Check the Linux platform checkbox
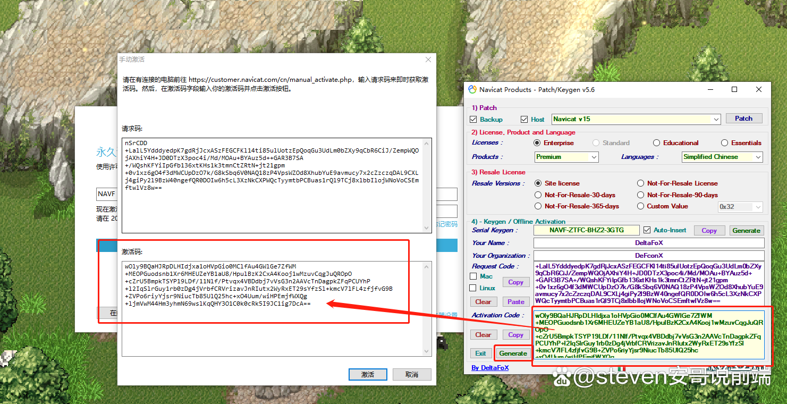Viewport: 787px width, 404px height. tap(473, 288)
